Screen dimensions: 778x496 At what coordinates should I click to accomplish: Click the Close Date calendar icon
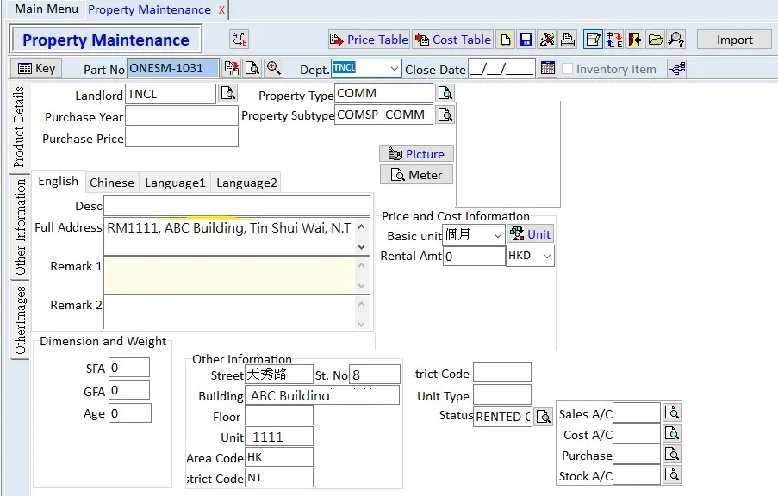click(548, 68)
